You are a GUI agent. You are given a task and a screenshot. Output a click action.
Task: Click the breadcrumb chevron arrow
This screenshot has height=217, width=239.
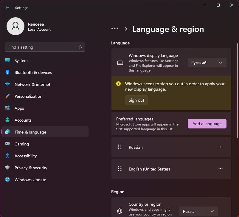pyautogui.click(x=126, y=29)
